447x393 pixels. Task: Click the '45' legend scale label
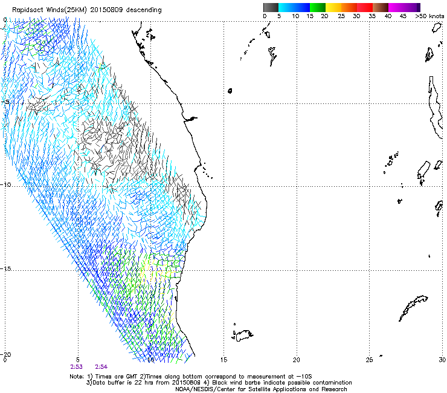403,16
